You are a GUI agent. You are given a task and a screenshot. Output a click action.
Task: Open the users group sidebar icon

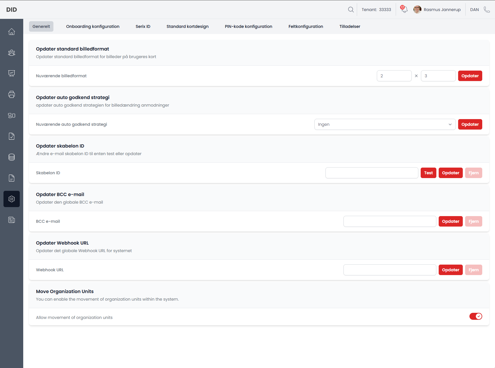coord(12,53)
